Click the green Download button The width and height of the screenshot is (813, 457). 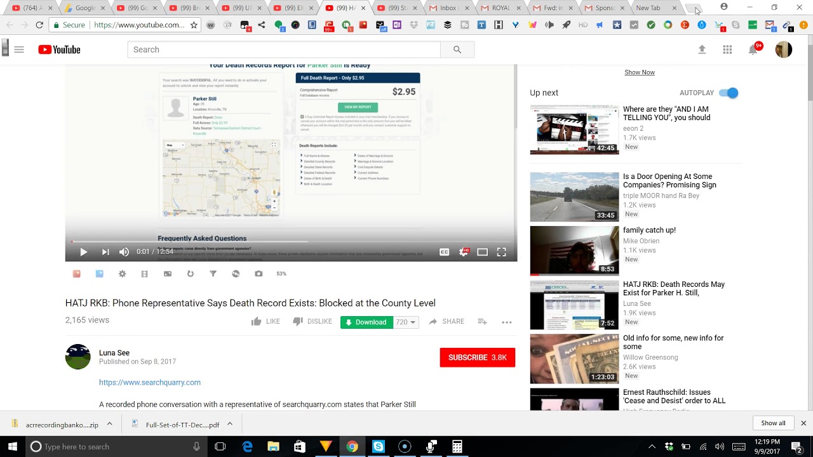[366, 322]
